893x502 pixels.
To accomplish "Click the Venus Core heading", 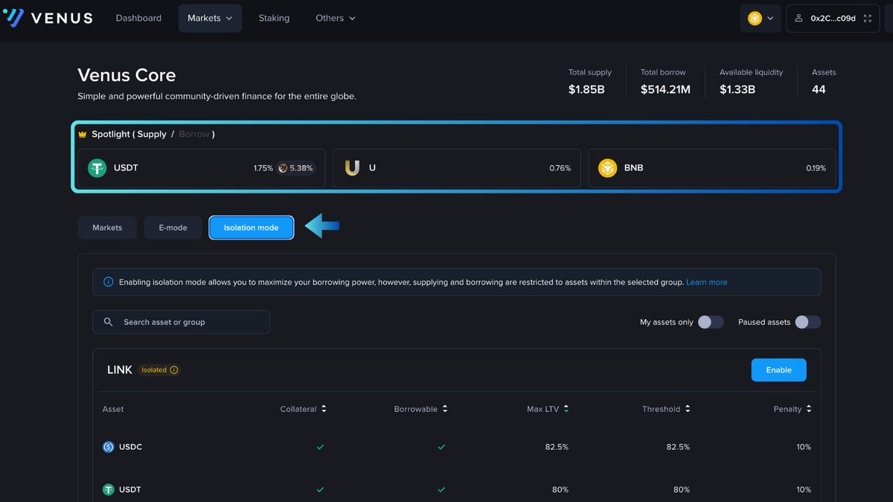I will point(127,75).
